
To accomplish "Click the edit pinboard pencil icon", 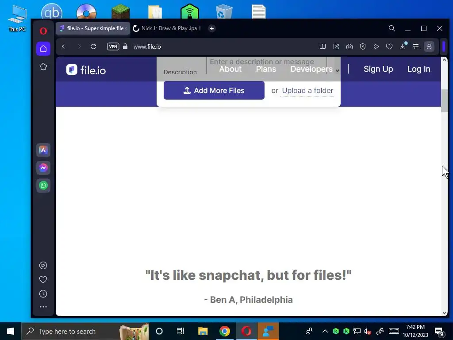I will click(336, 46).
